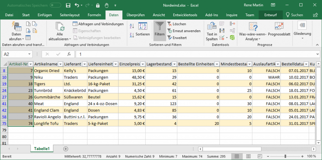Expand the formula bar chevron
The image size is (322, 160).
click(318, 54)
